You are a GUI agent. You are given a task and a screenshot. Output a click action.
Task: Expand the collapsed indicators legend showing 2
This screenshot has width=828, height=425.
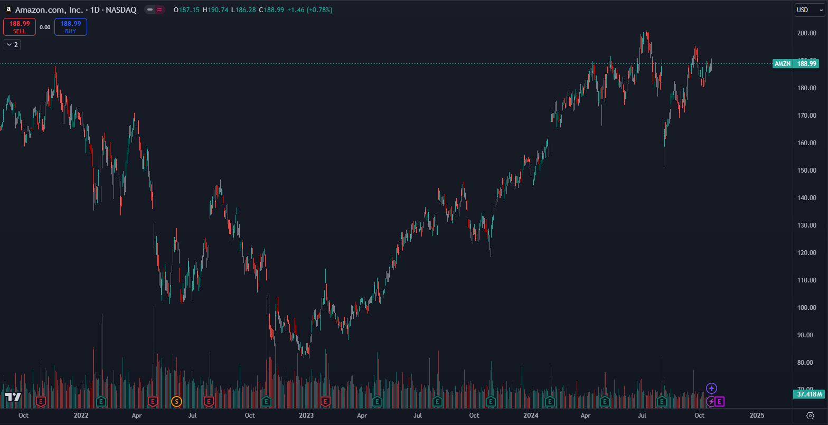pos(12,45)
